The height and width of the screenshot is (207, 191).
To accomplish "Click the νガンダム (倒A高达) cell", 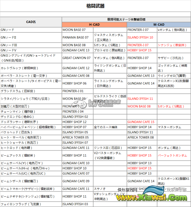I will 174,30.
